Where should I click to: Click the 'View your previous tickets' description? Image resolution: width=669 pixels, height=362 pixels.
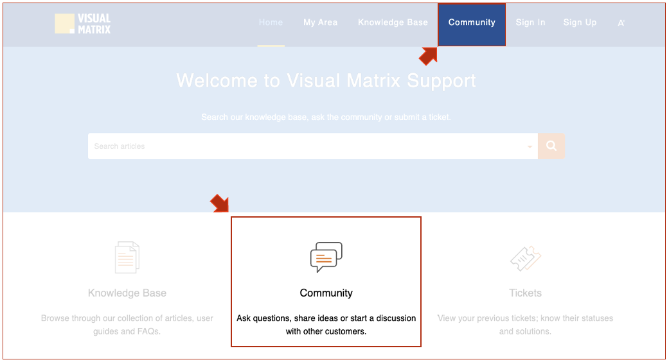pyautogui.click(x=525, y=325)
